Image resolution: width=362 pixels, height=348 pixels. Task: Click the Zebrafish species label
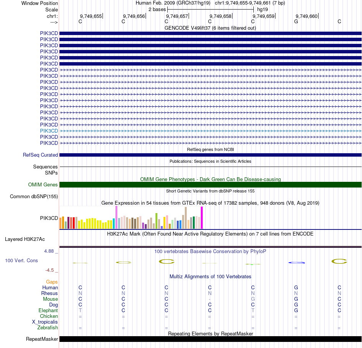pyautogui.click(x=48, y=327)
